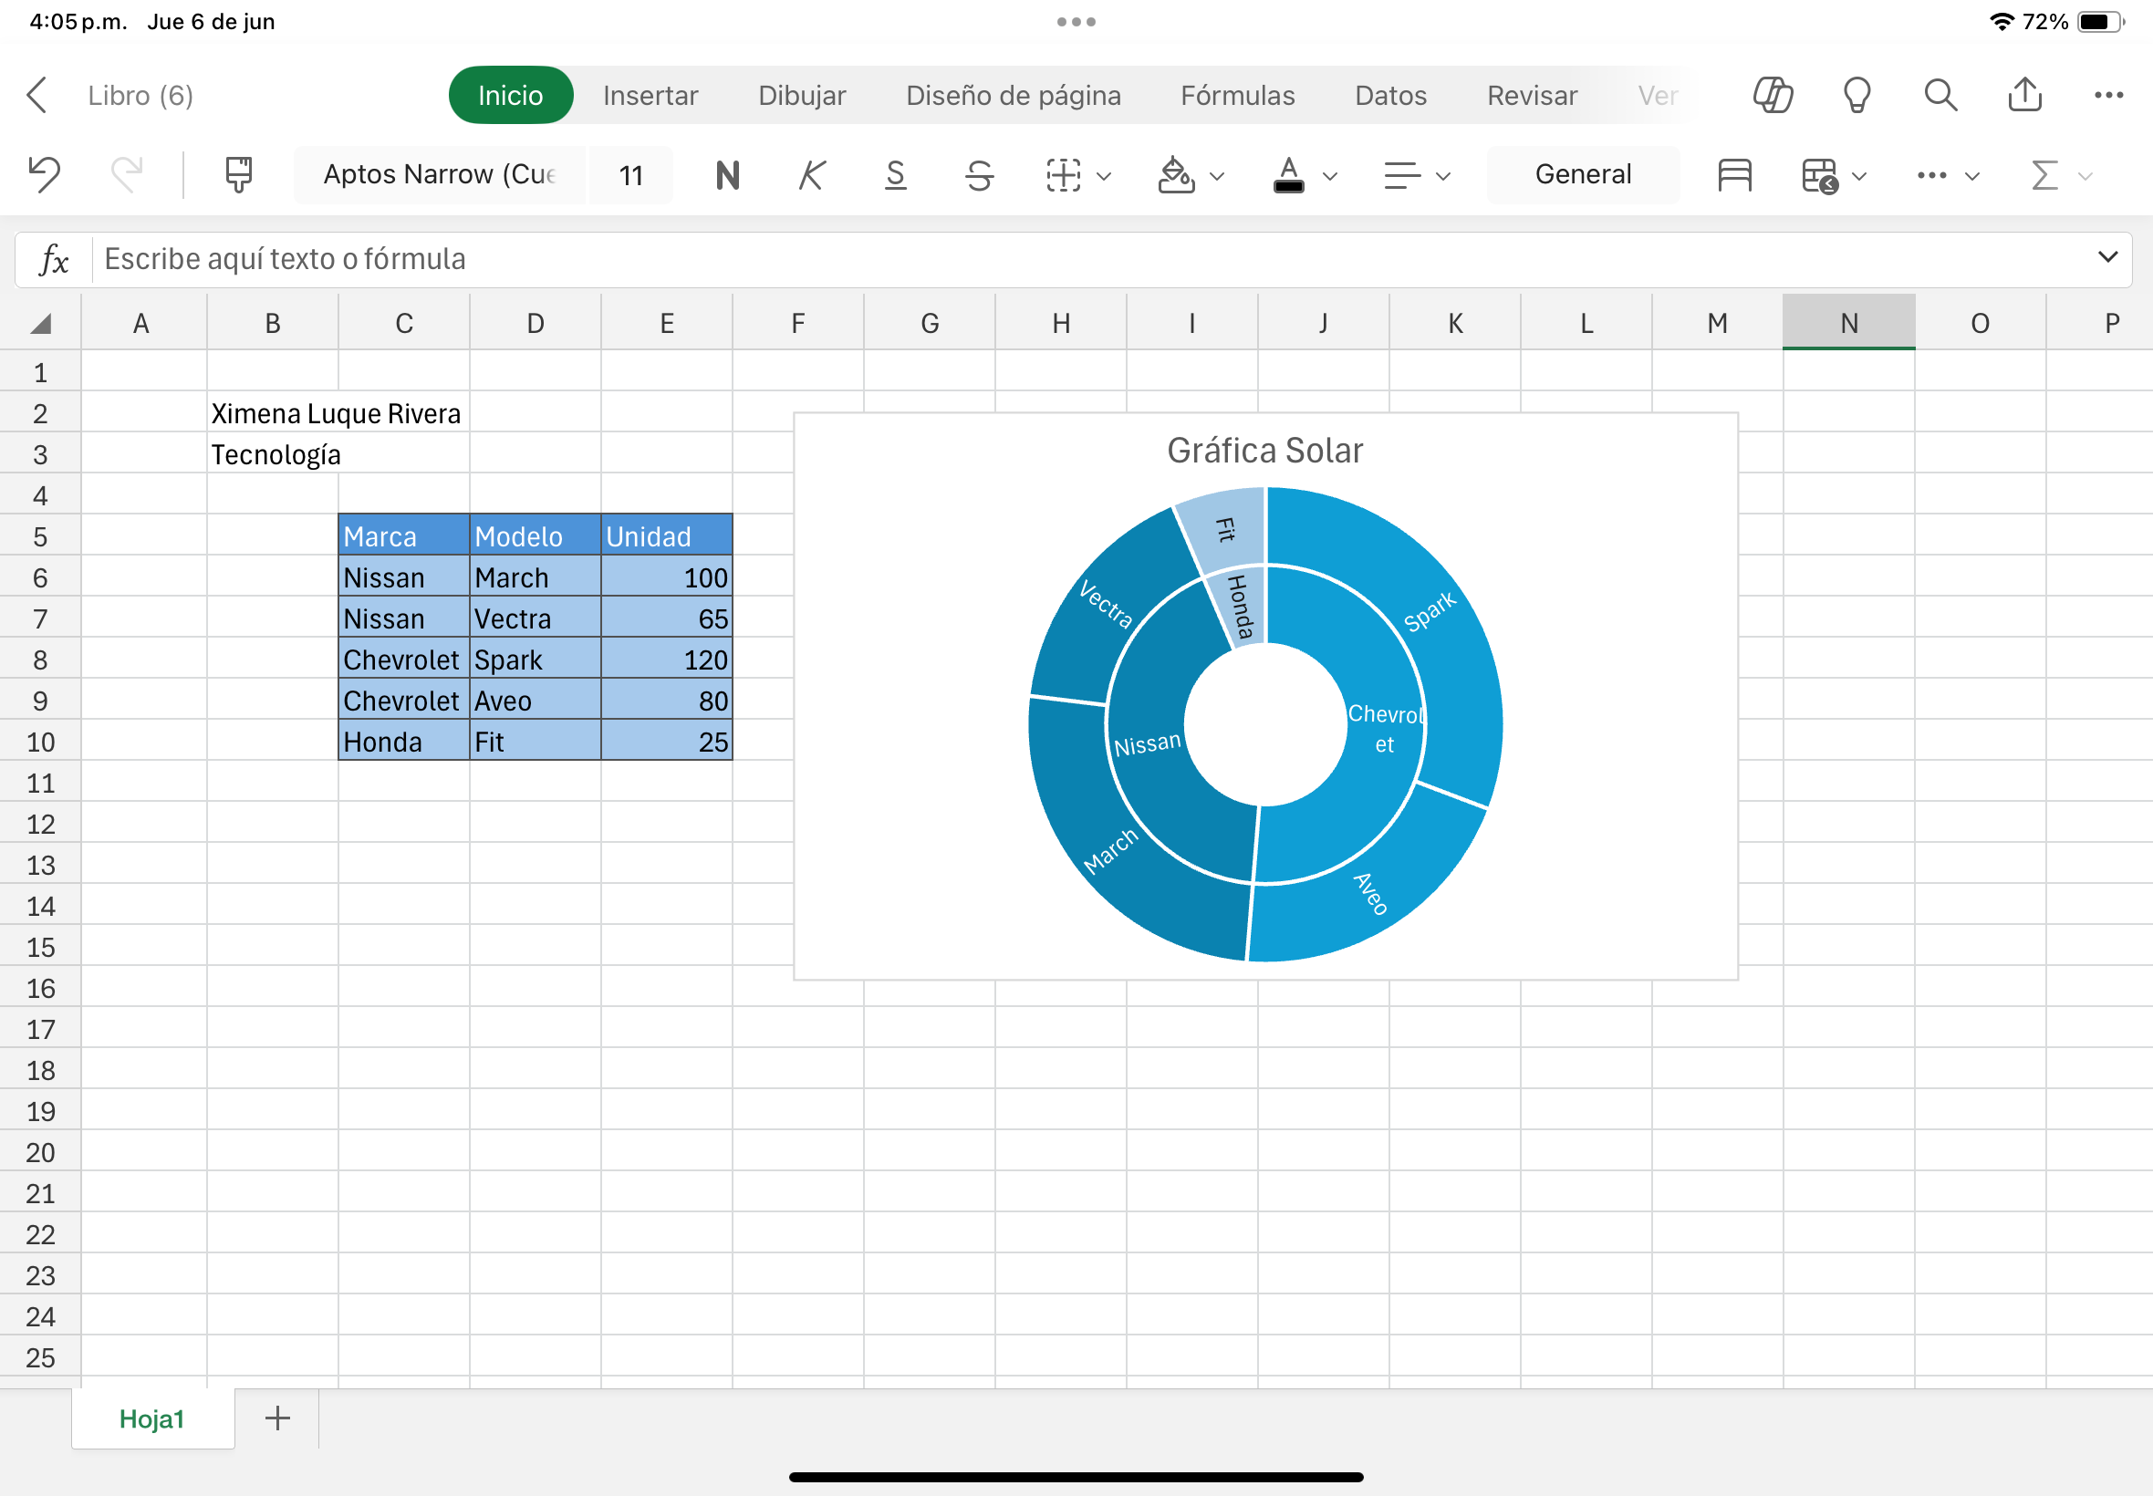Switch to the Insertar tab
The height and width of the screenshot is (1496, 2153).
click(x=650, y=95)
